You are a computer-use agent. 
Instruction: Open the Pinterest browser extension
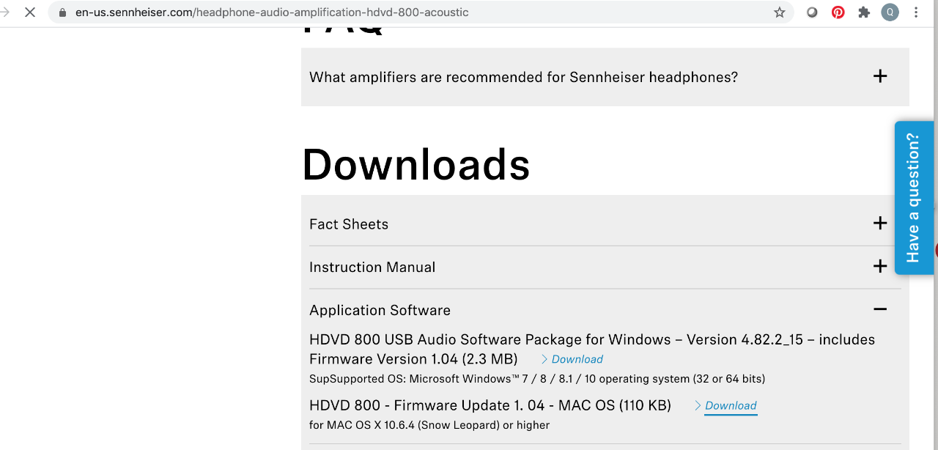(838, 12)
